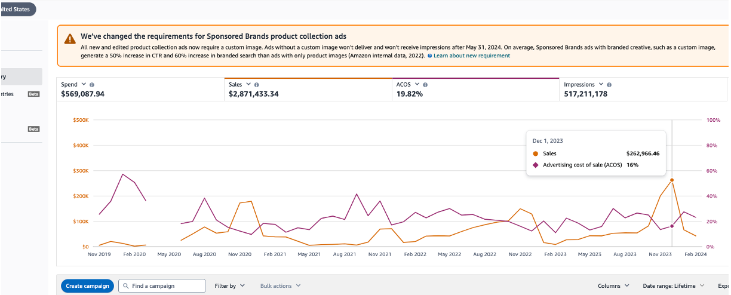Open the Spend metric dropdown

[84, 85]
